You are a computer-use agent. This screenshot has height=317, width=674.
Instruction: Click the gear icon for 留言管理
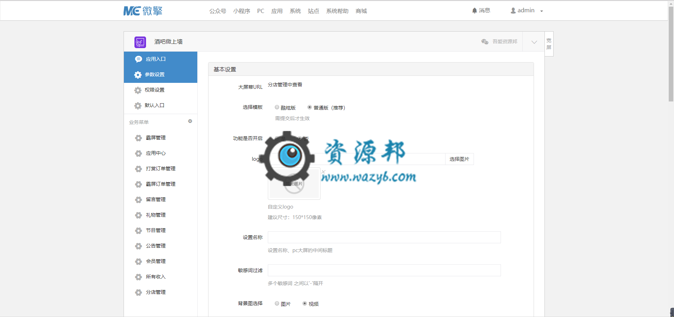click(x=138, y=200)
